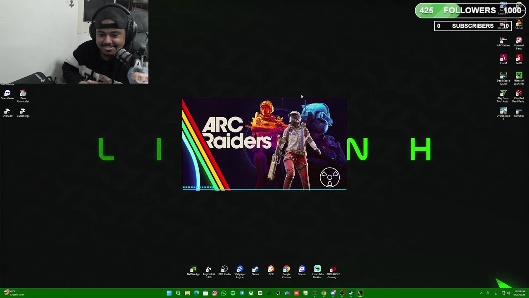
Task: Open the taskbar volume control
Action: coord(508,293)
